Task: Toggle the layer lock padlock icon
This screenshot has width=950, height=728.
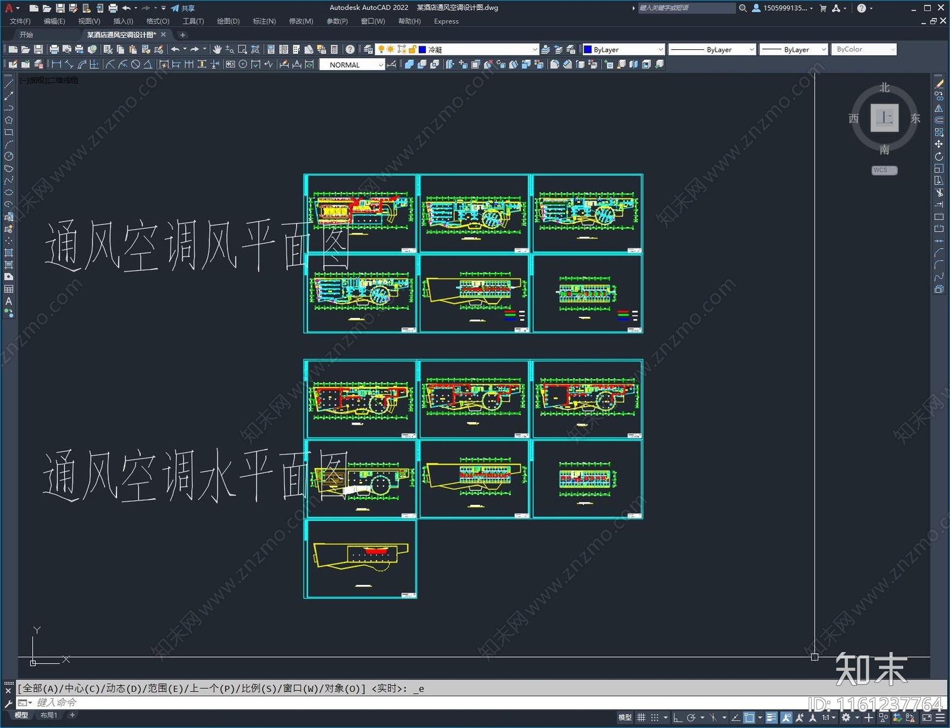Action: (x=413, y=49)
